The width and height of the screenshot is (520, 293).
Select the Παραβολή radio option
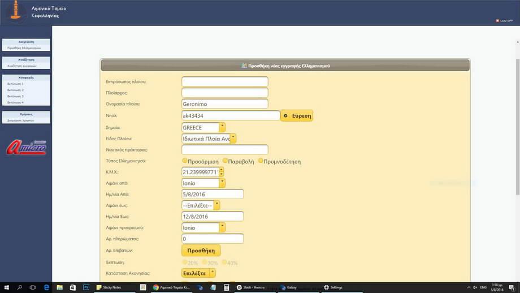(226, 161)
